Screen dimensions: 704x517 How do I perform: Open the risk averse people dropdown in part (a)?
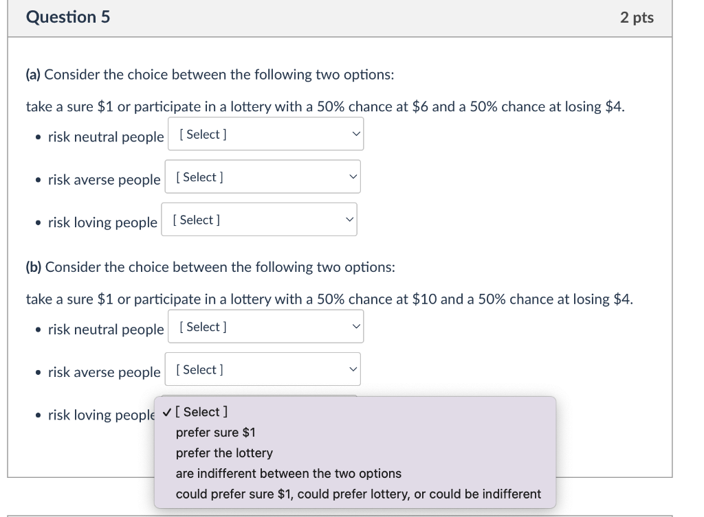pos(263,176)
